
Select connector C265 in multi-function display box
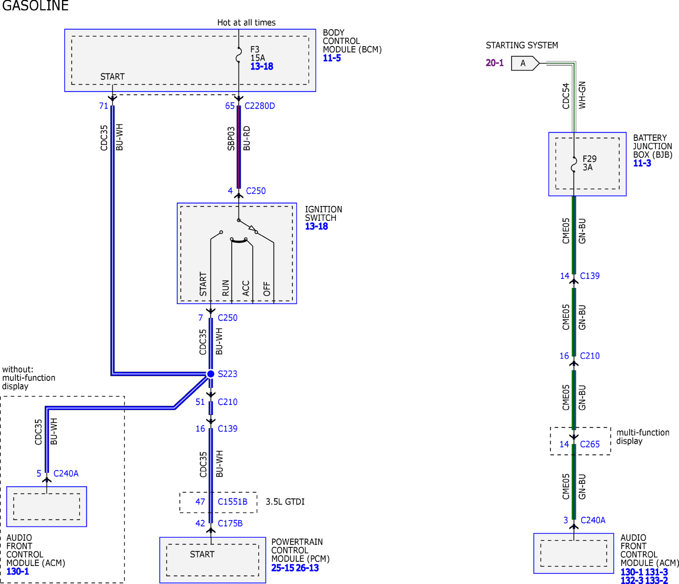pos(589,444)
